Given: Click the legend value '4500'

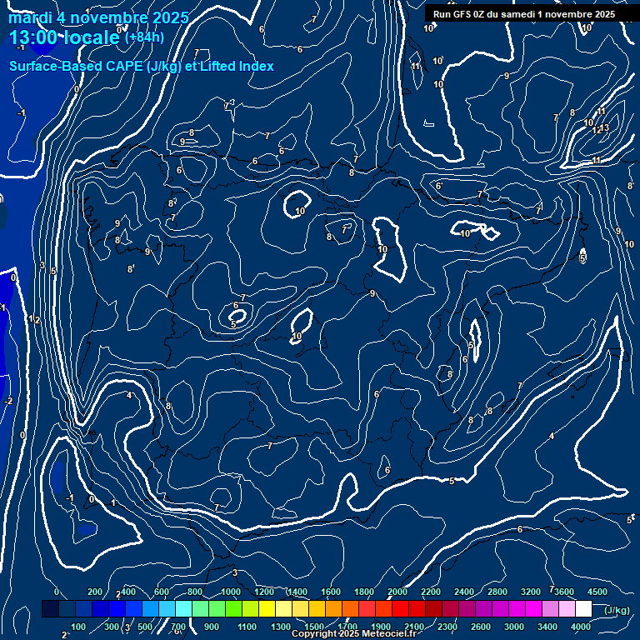Looking at the screenshot, I should pos(597,592).
